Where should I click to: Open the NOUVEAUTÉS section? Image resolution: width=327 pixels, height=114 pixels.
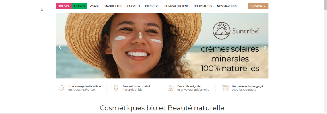point(203,6)
